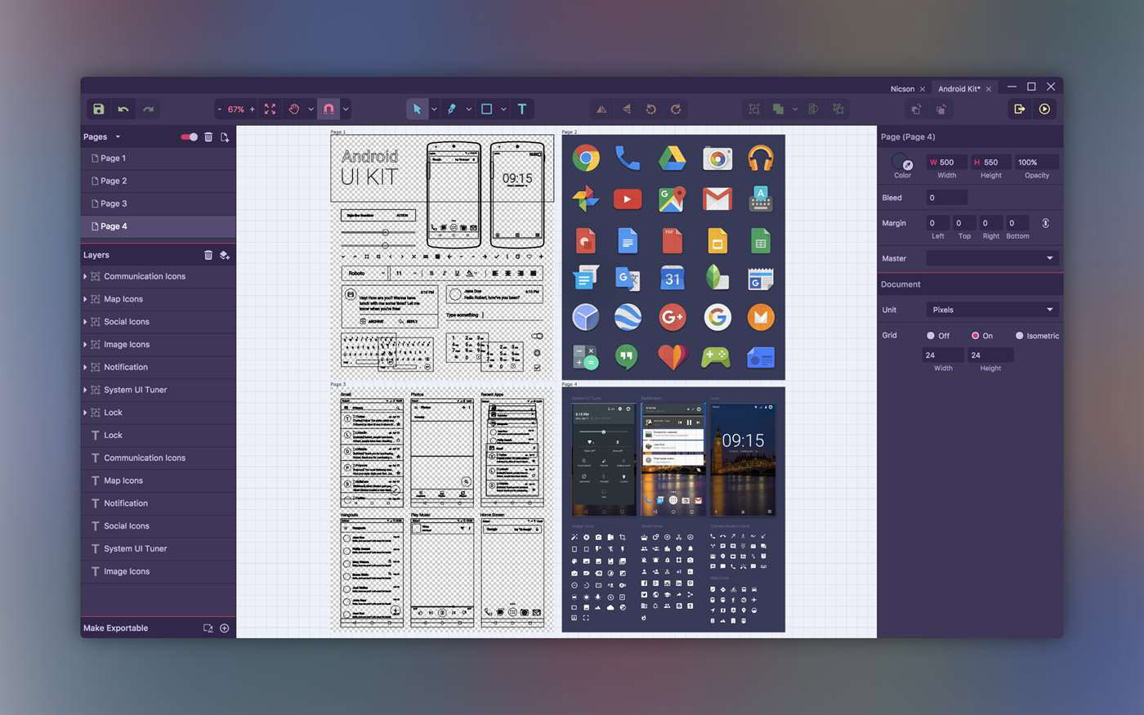Select the Text tool
This screenshot has height=715, width=1144.
pos(521,109)
